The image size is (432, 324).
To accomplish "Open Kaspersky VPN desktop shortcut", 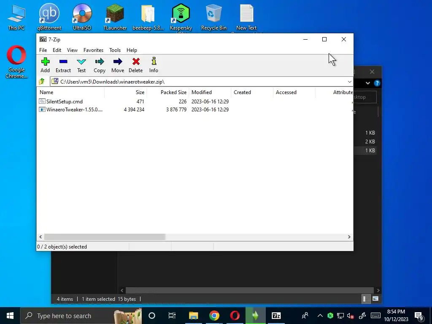I will point(181,17).
